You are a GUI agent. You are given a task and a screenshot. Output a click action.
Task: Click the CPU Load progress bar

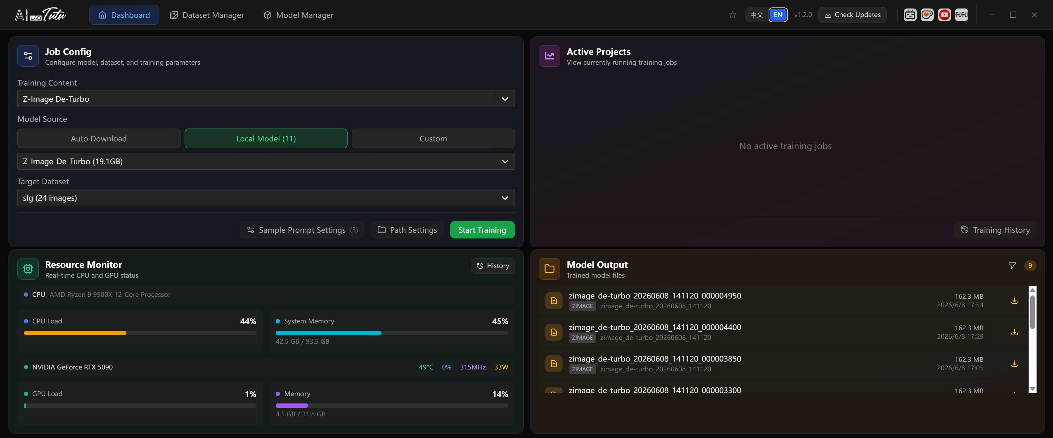pyautogui.click(x=140, y=333)
